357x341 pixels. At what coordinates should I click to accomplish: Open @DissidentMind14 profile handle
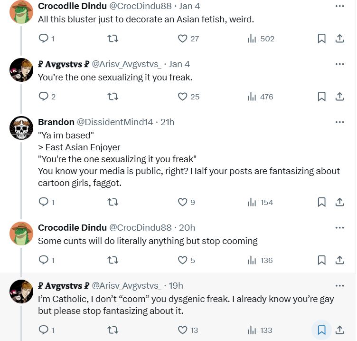click(115, 122)
